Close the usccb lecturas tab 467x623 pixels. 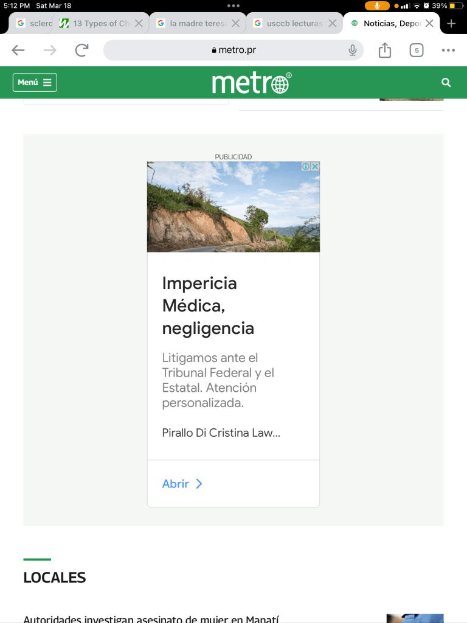pos(332,24)
